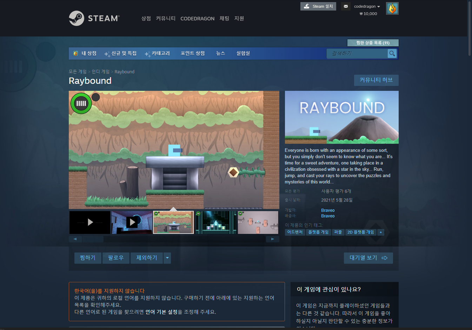This screenshot has width=472, height=330.
Task: Play the second trailer thumbnail
Action: tap(132, 222)
